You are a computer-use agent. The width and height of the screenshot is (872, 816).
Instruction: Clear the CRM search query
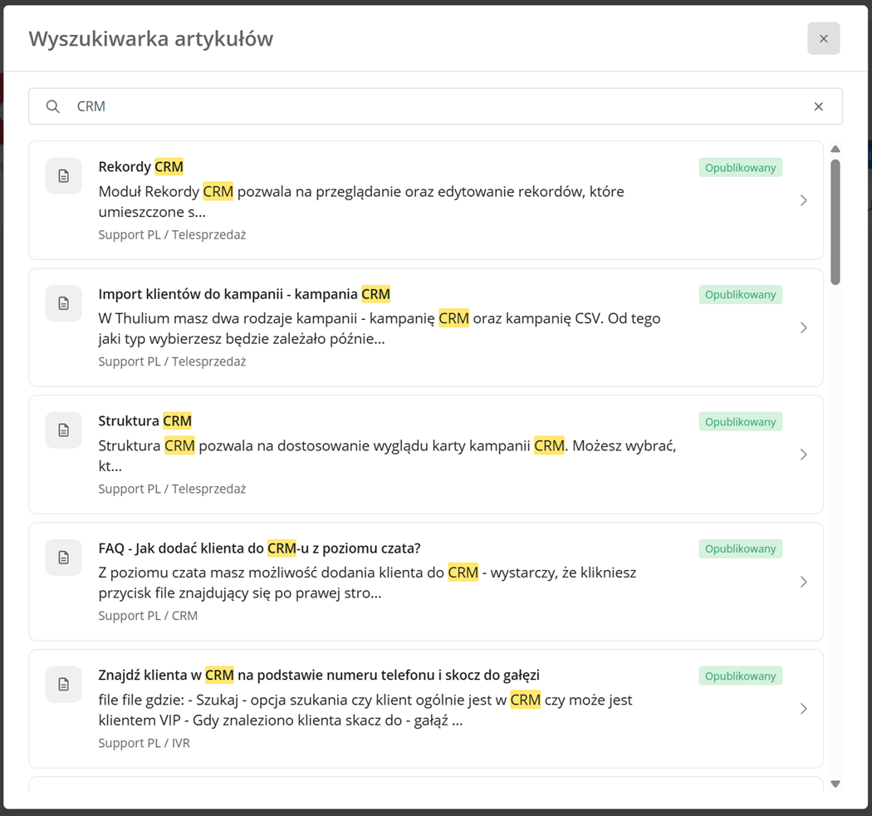click(x=818, y=106)
